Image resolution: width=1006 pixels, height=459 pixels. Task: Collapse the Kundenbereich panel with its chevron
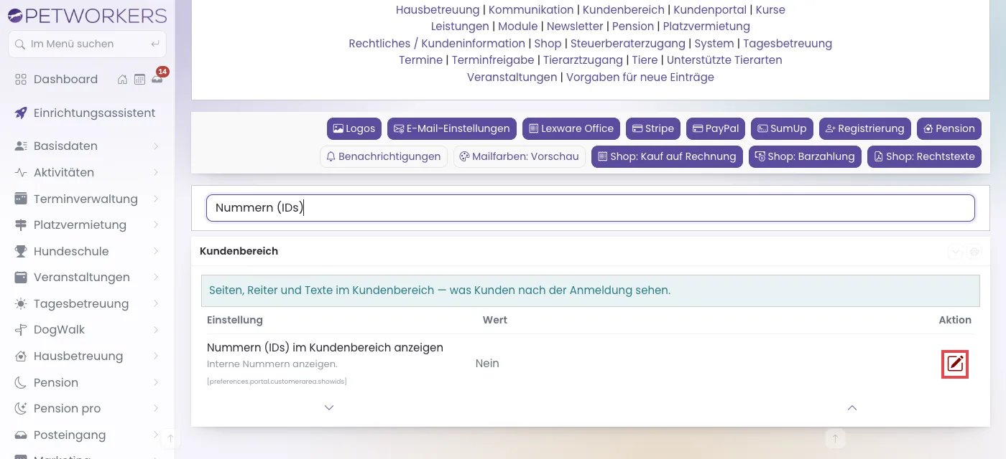pyautogui.click(x=955, y=252)
